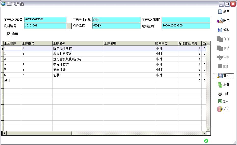The height and width of the screenshot is (145, 237).
Task: Toggle the 通用 checkbox
Action: click(9, 34)
